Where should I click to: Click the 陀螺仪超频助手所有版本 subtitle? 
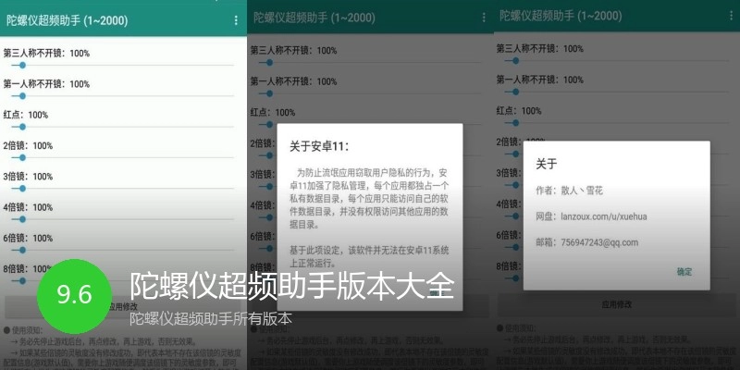[211, 318]
